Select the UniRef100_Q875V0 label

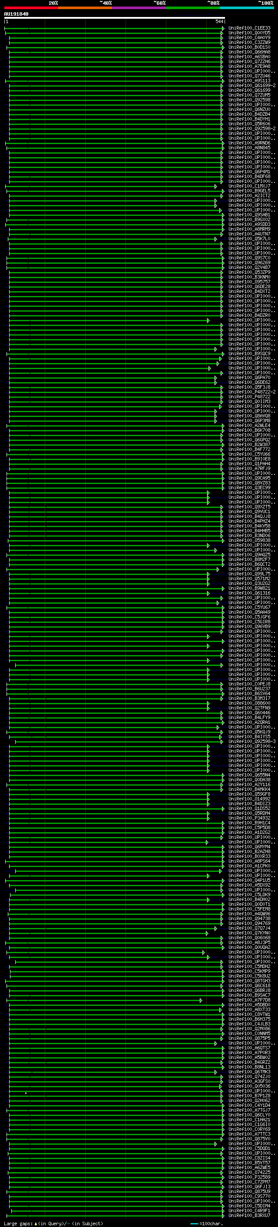pos(249,1139)
